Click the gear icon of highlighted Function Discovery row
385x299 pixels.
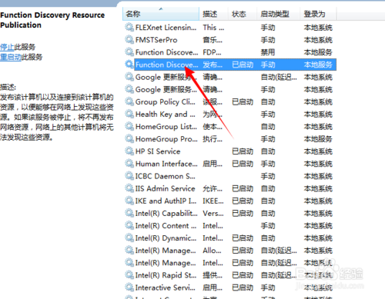coord(129,64)
